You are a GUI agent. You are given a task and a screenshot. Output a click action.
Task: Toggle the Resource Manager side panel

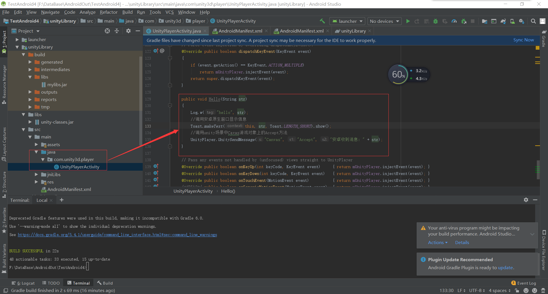[4, 84]
